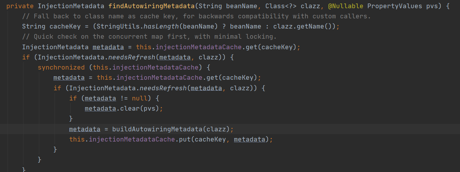
Task: Click the Class<?> parameter type
Action: 281,6
